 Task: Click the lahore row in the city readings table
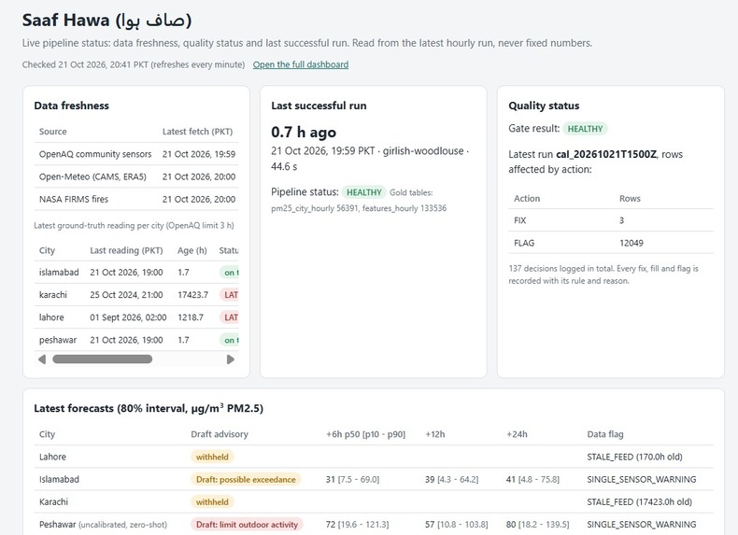[x=136, y=317]
